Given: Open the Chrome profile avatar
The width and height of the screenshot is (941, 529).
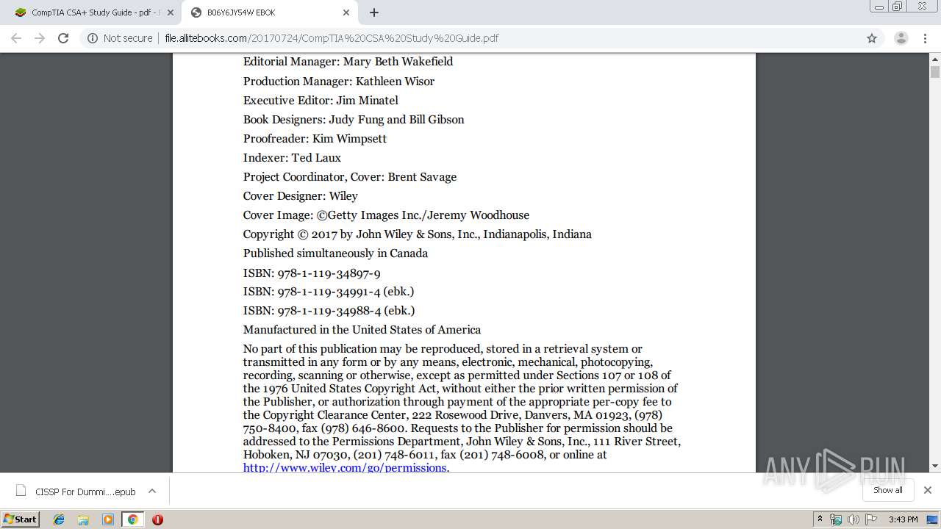Looking at the screenshot, I should point(901,38).
